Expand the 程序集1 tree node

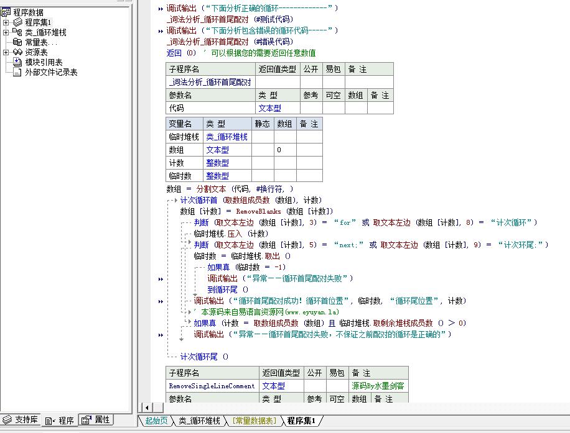coord(6,22)
